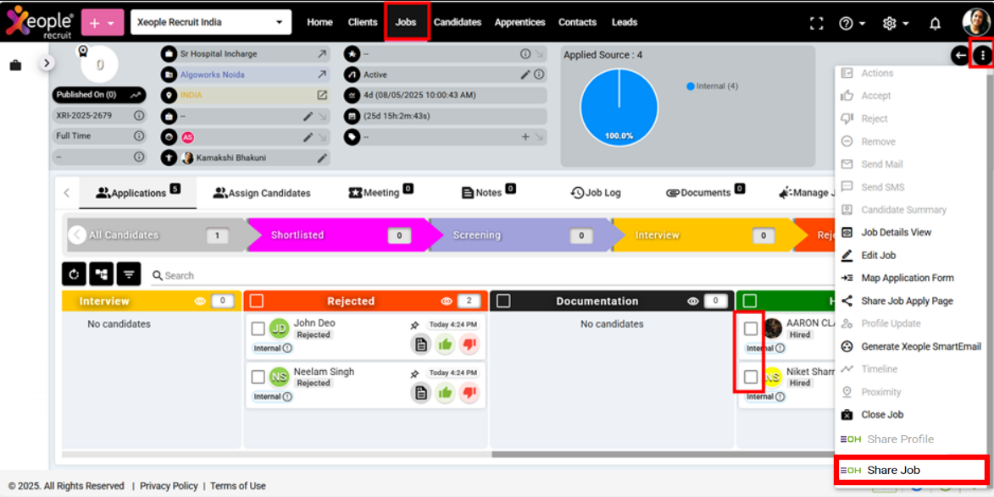
Task: Open John Deo's document icon
Action: point(420,344)
